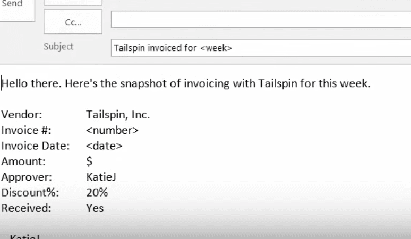Click the Invoice #: label
Viewport: 411px width, 239px height.
coord(26,130)
